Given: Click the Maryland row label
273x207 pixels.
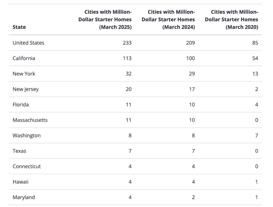Looking at the screenshot, I should pyautogui.click(x=24, y=197).
